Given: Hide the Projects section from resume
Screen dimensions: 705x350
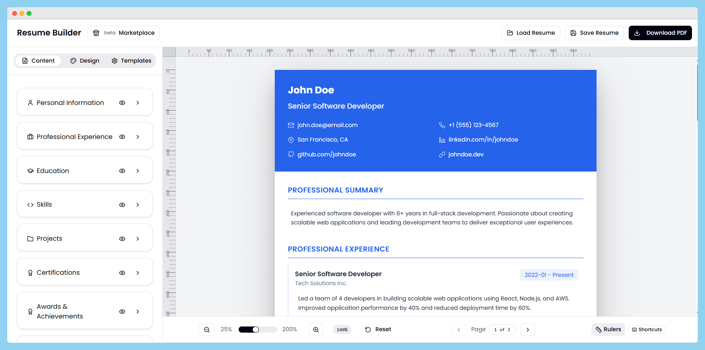Looking at the screenshot, I should click(x=122, y=239).
